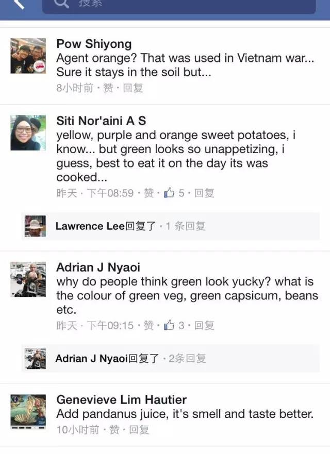330x454 pixels.
Task: Open Genevieve Lim Hautier's name link
Action: pos(121,400)
